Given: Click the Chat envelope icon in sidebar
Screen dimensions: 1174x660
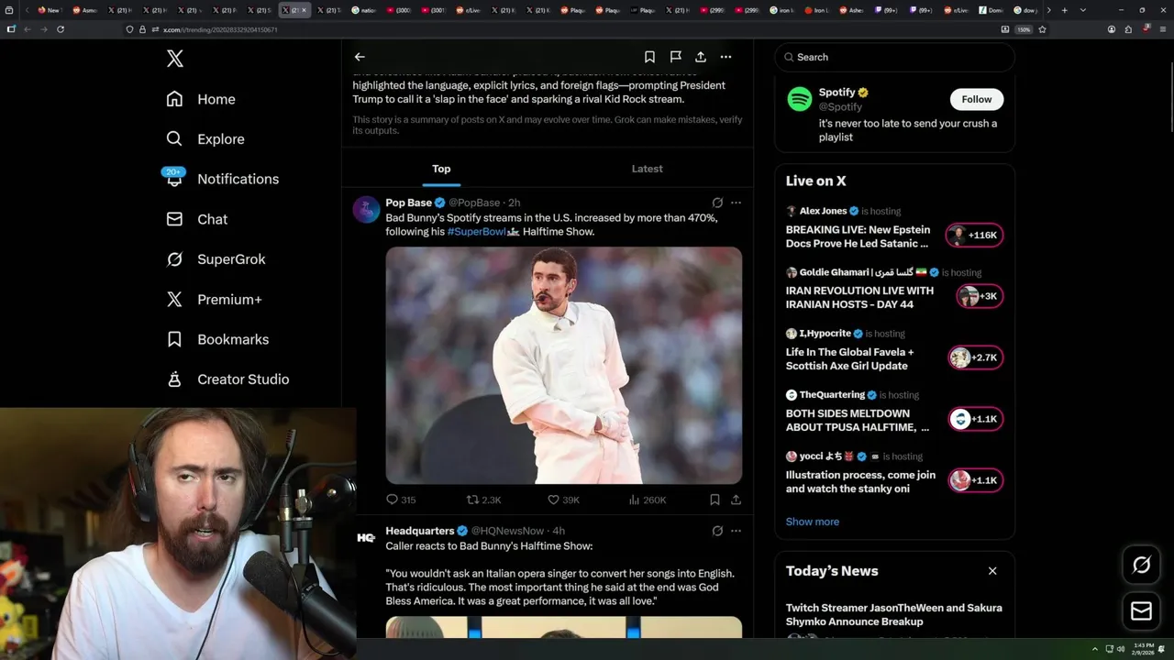Looking at the screenshot, I should 174,219.
